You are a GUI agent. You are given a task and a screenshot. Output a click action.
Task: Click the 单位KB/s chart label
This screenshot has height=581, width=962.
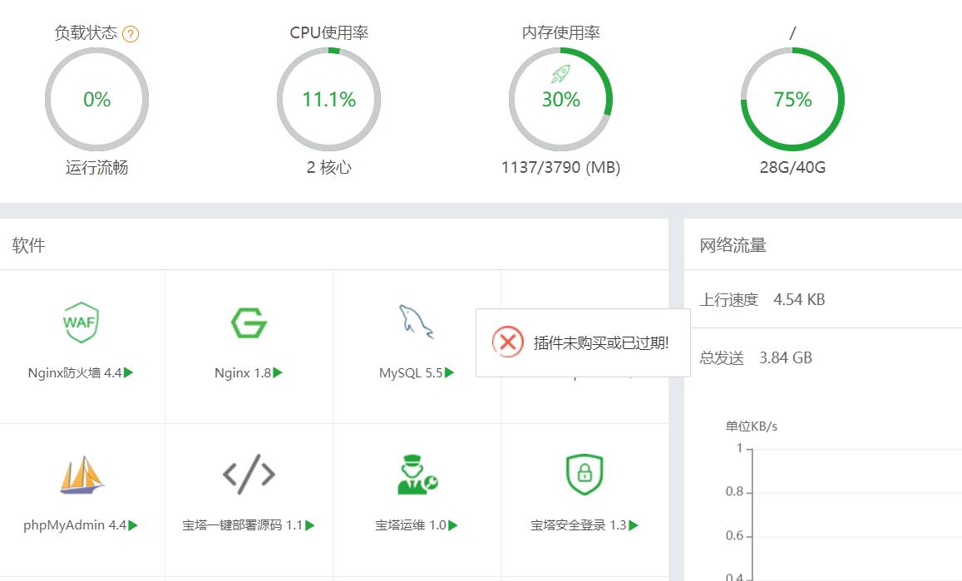click(x=752, y=426)
